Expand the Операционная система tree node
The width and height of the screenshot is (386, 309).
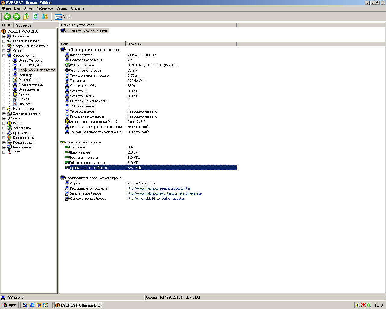coord(4,46)
